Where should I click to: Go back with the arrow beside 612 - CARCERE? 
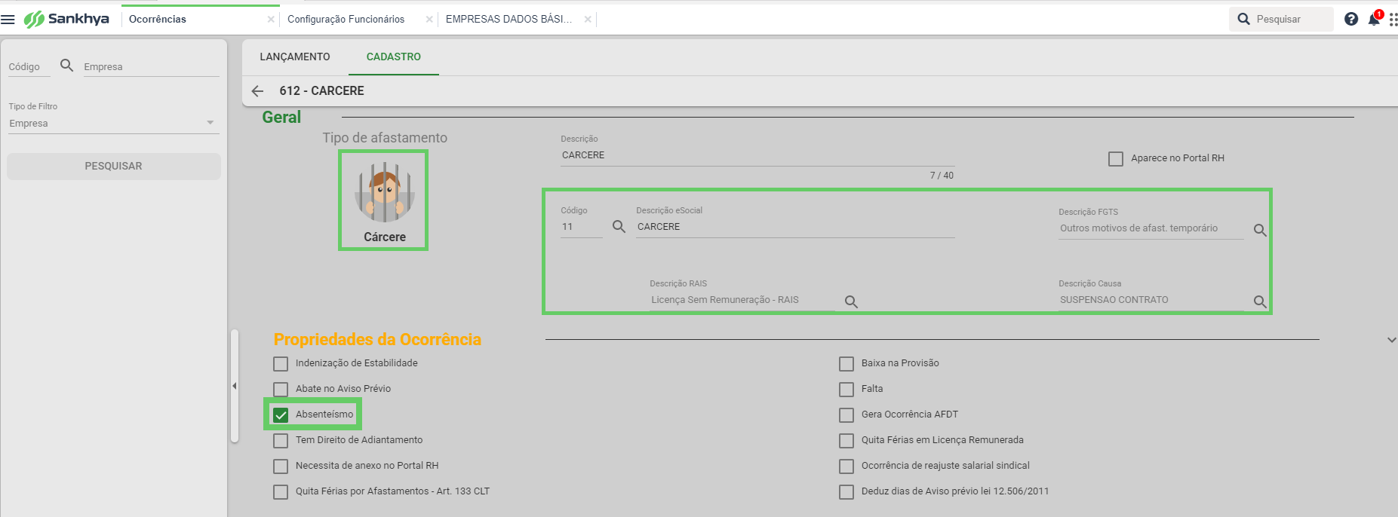coord(257,91)
